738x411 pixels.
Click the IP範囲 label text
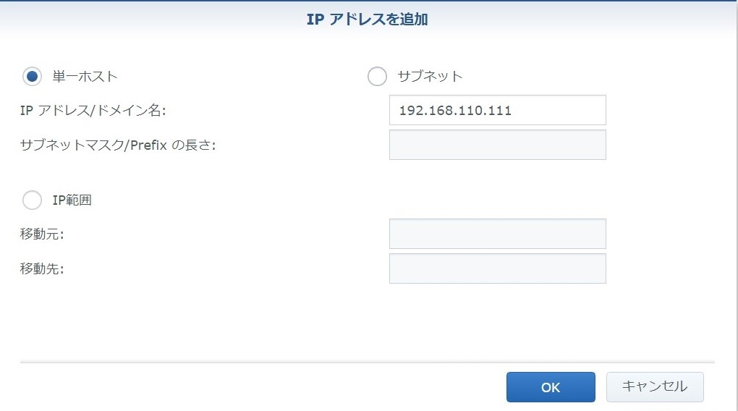pos(72,200)
